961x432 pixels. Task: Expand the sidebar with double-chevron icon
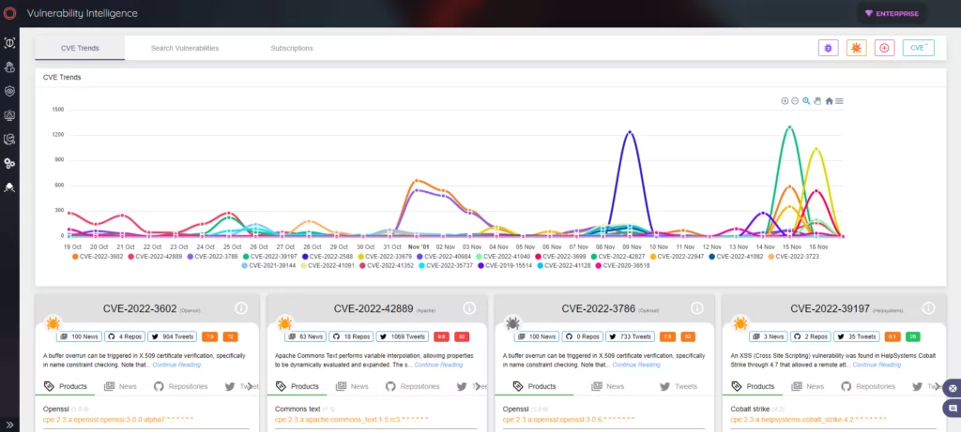coord(9,425)
